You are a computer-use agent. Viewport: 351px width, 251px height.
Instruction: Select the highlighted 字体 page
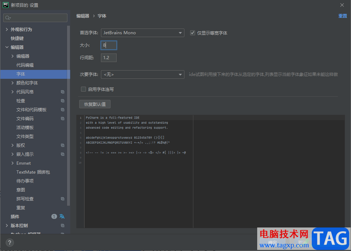(35, 74)
